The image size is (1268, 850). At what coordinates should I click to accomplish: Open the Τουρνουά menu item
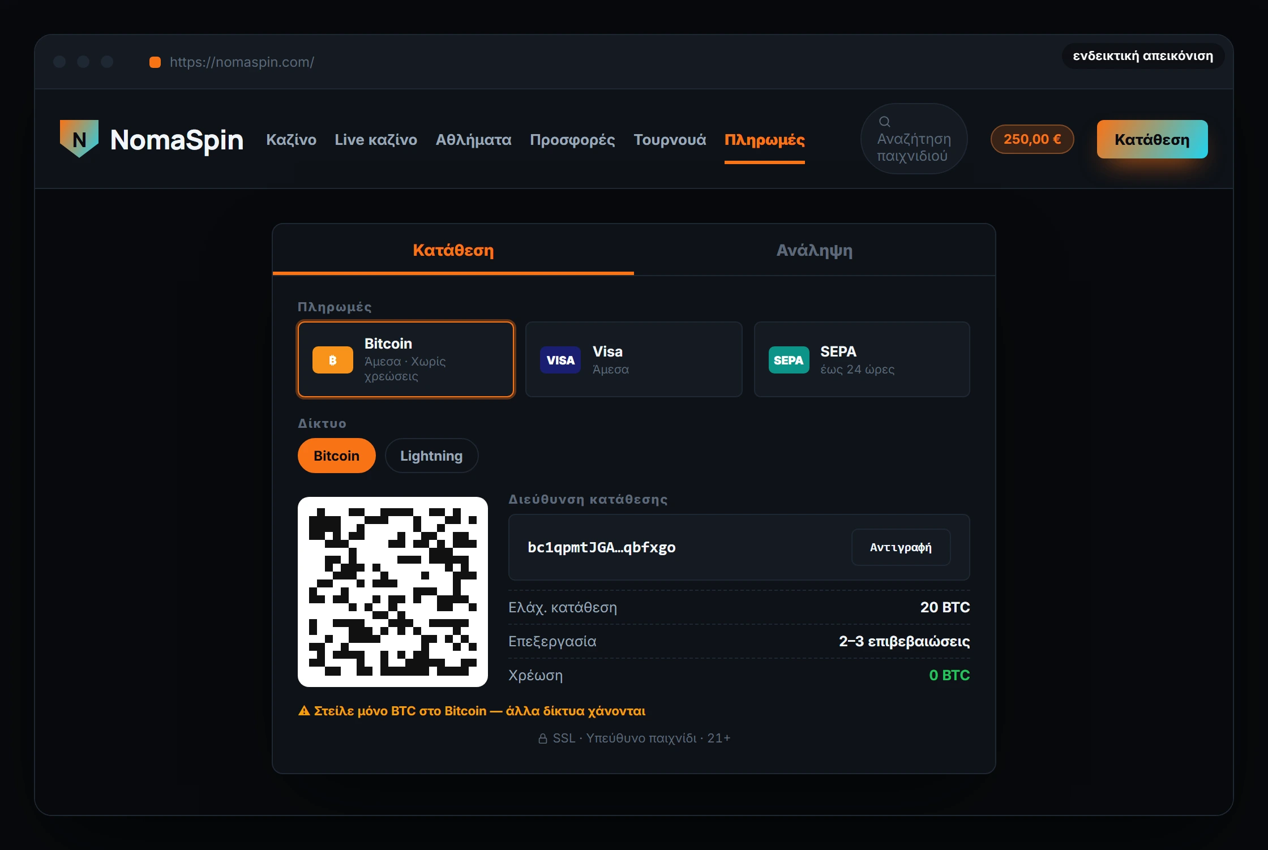tap(670, 139)
